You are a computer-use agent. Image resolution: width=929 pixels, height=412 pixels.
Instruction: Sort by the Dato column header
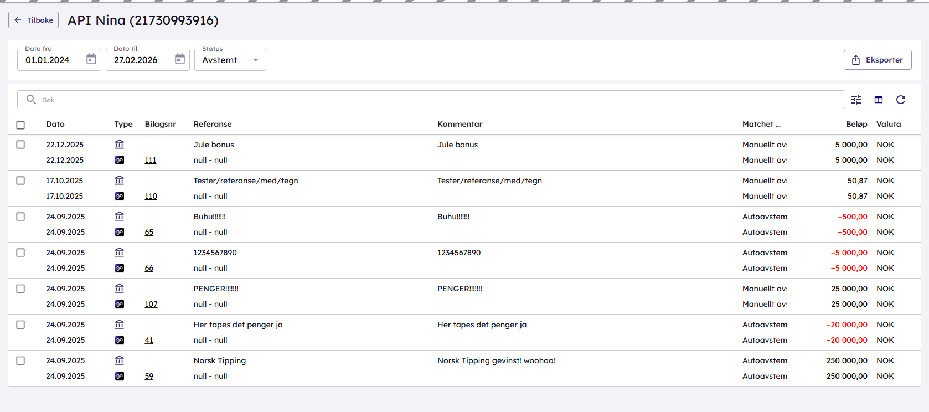click(55, 124)
